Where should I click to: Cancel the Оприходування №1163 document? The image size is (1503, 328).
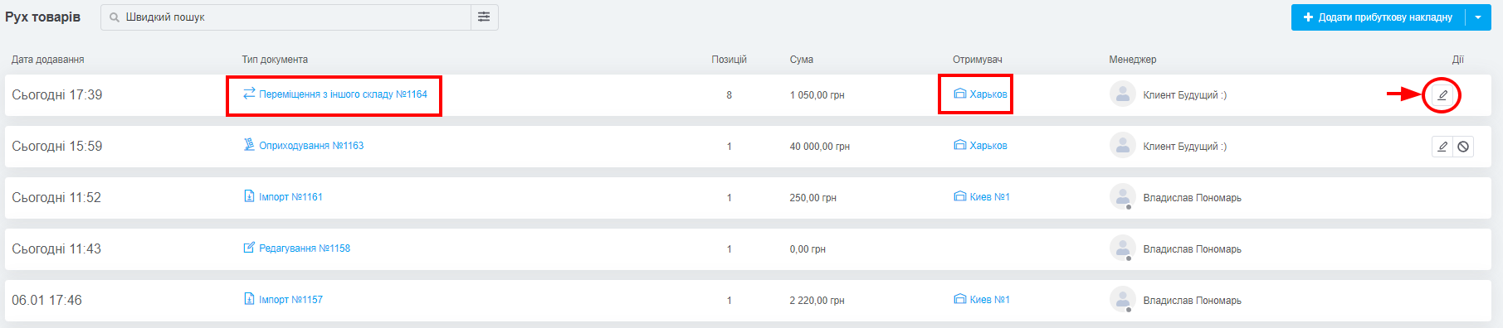(1463, 147)
